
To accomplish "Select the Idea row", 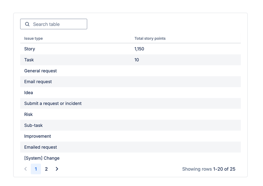I will [x=131, y=92].
